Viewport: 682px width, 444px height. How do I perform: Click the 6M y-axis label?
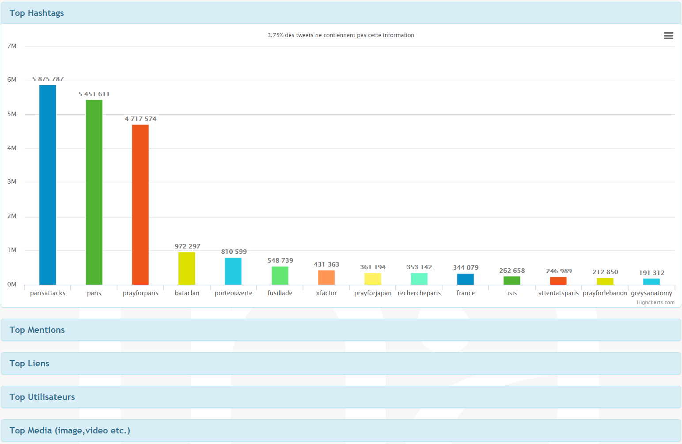point(12,79)
